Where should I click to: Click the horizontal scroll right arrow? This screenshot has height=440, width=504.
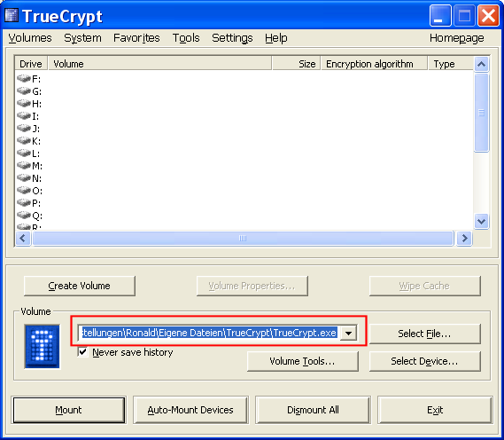[x=464, y=239]
